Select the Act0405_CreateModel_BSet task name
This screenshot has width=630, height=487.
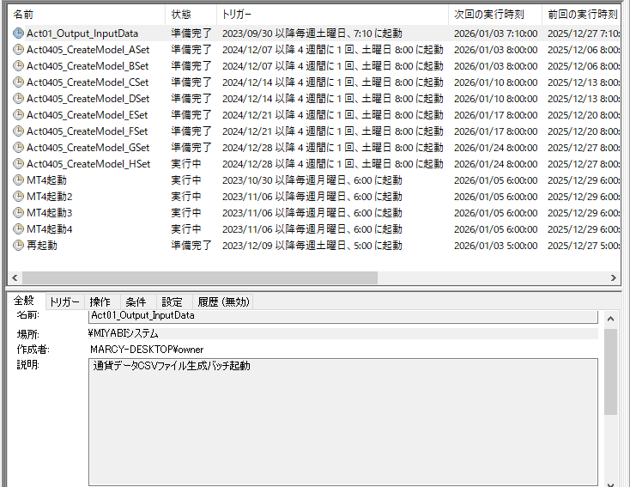point(88,66)
